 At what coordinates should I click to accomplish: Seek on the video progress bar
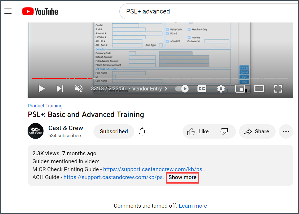pyautogui.click(x=160, y=78)
